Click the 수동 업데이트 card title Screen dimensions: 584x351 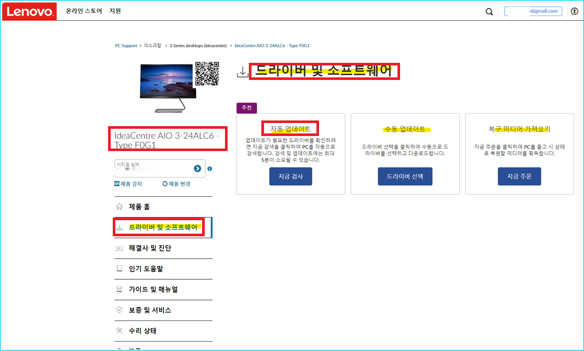(x=405, y=129)
